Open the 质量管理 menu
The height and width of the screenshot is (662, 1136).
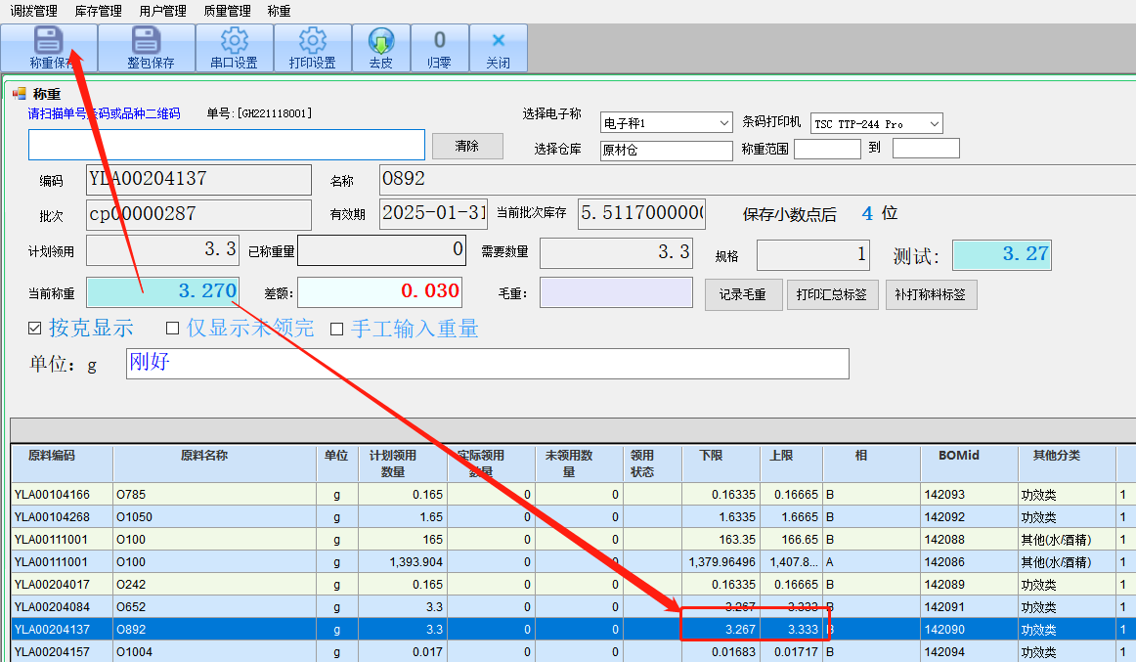coord(228,11)
